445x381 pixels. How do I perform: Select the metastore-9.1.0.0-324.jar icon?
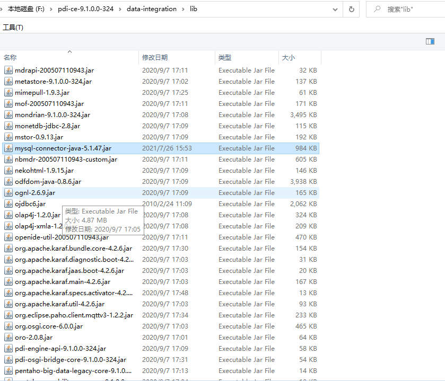8,81
